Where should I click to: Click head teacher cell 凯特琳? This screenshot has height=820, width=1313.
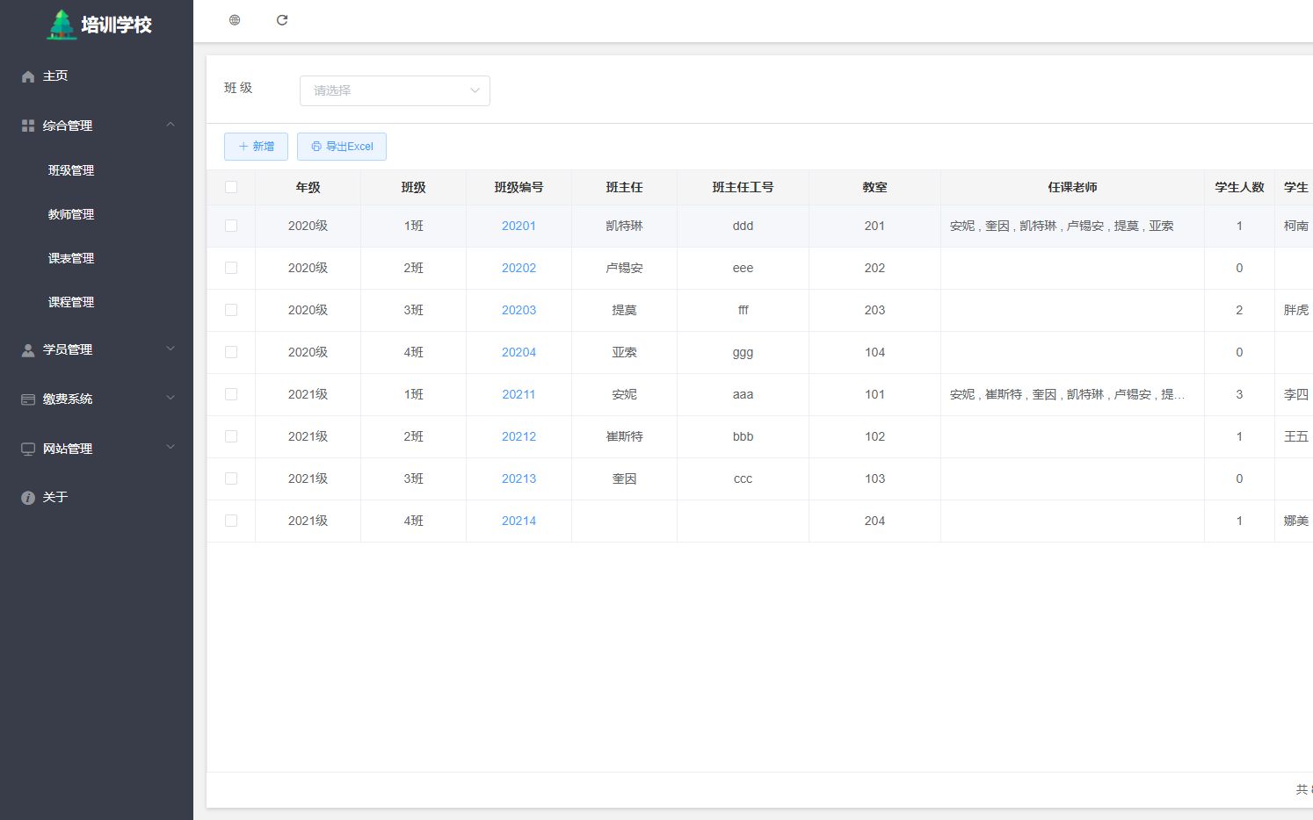point(624,226)
